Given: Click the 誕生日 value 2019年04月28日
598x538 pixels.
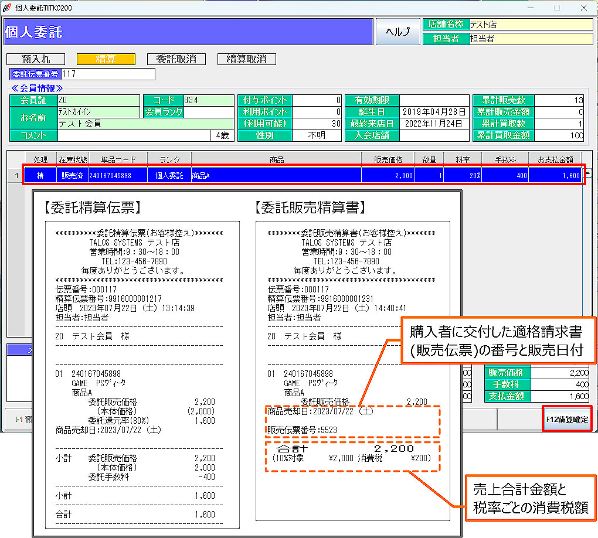Looking at the screenshot, I should [x=434, y=112].
